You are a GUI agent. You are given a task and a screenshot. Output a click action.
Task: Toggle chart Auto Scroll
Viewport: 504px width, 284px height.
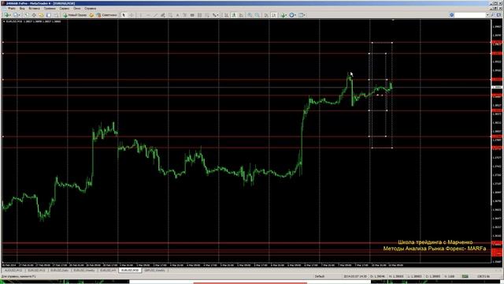(266, 15)
